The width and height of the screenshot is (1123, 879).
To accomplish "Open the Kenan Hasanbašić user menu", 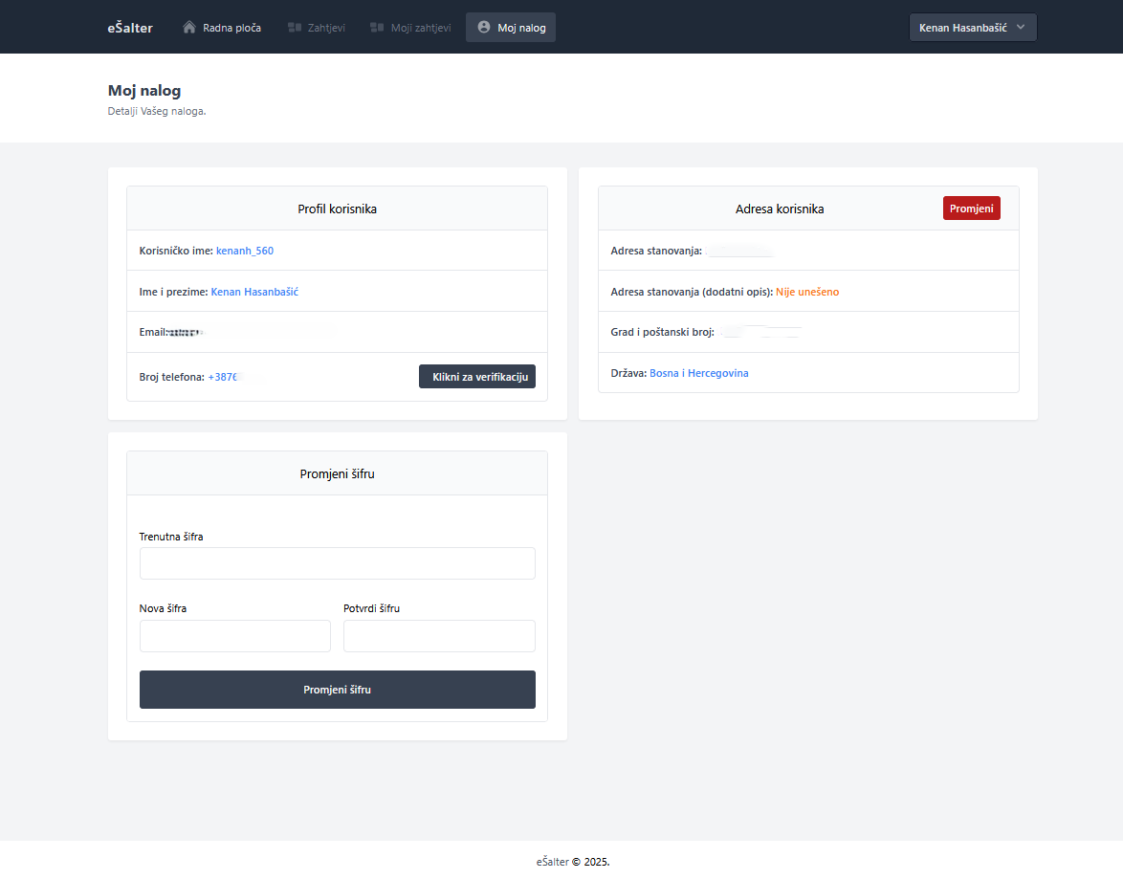I will click(962, 28).
